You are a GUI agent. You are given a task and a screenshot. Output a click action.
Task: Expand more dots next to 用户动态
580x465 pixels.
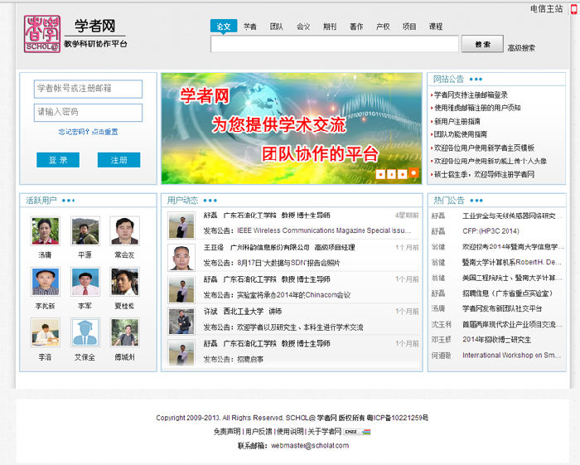pos(210,201)
